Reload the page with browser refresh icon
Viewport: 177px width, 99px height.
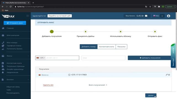point(11,7)
